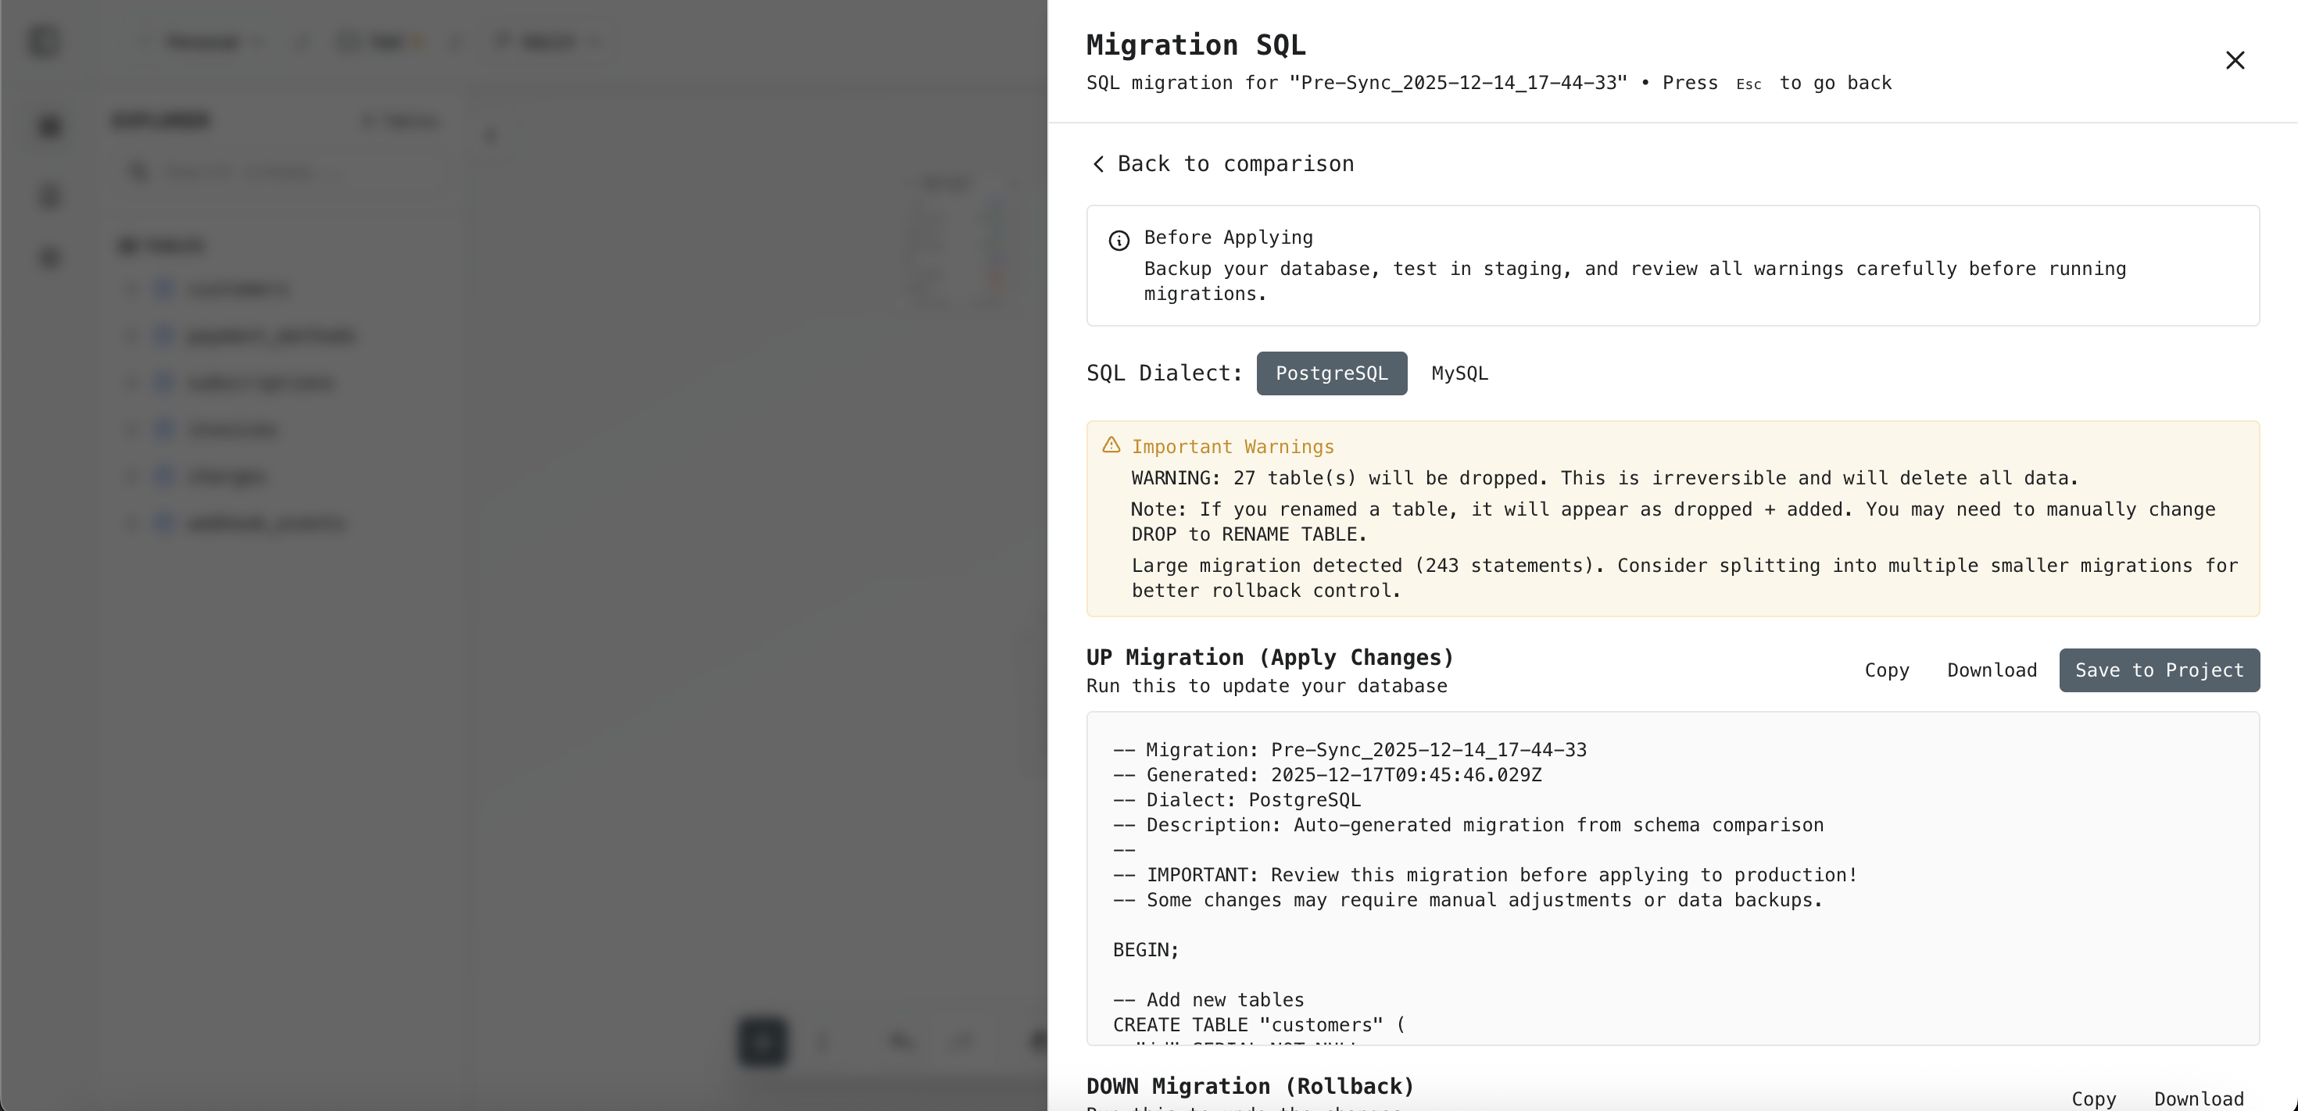The height and width of the screenshot is (1111, 2298).
Task: Click the Important Warnings triangle icon
Action: (x=1111, y=445)
